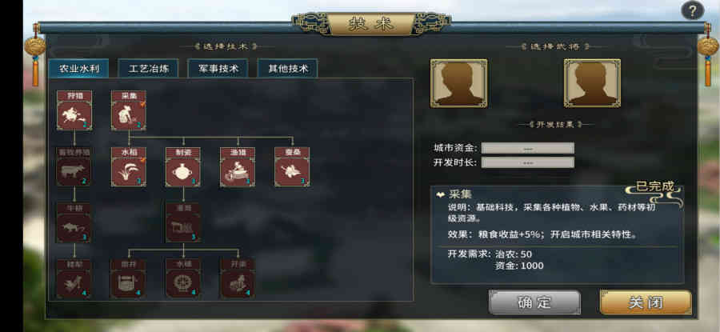Switch to the 军事技术 tab
The height and width of the screenshot is (332, 720).
point(218,69)
